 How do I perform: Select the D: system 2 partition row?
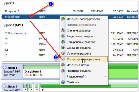70,11
